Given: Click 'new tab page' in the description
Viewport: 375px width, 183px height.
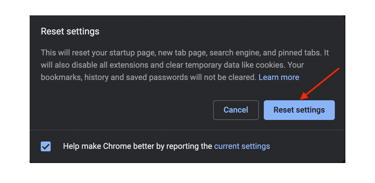Looking at the screenshot, I should pos(182,53).
